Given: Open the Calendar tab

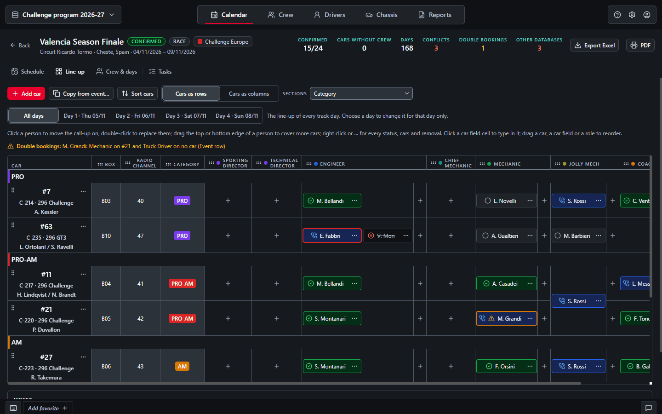Looking at the screenshot, I should pyautogui.click(x=229, y=15).
